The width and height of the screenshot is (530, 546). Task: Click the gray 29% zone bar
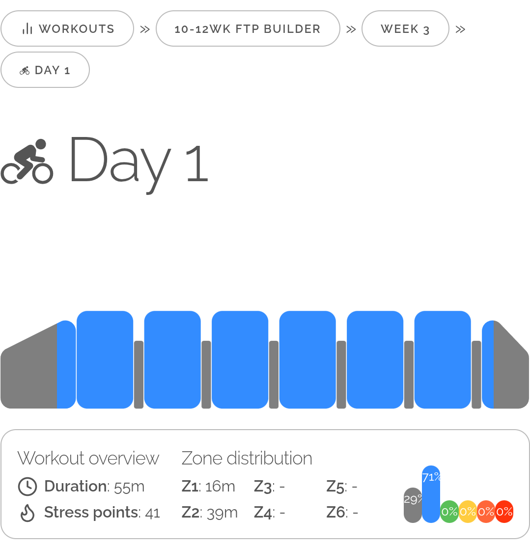[413, 506]
